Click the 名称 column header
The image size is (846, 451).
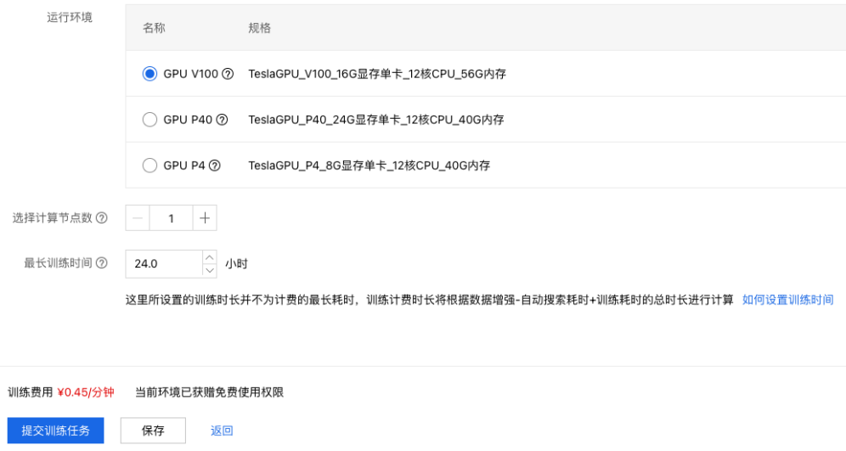[x=154, y=28]
